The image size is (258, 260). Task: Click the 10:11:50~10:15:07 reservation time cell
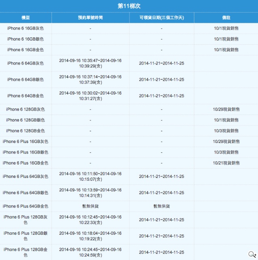(90, 177)
